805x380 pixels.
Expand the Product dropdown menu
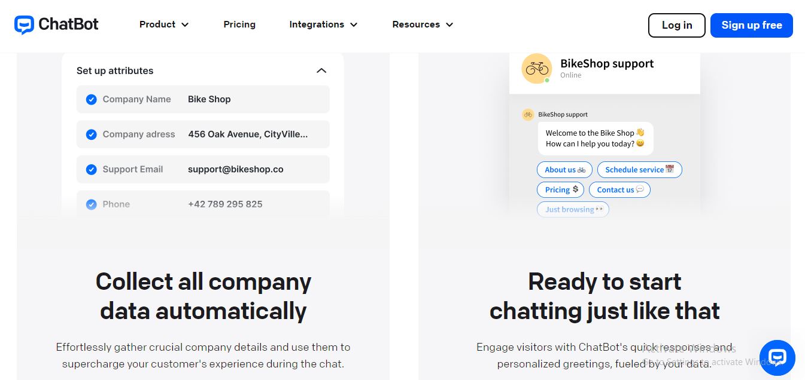(x=164, y=24)
